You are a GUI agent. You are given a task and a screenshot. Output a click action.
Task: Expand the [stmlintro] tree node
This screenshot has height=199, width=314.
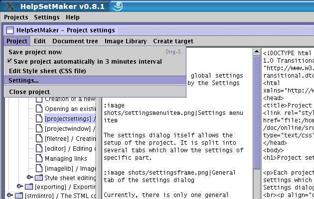(x=9, y=195)
